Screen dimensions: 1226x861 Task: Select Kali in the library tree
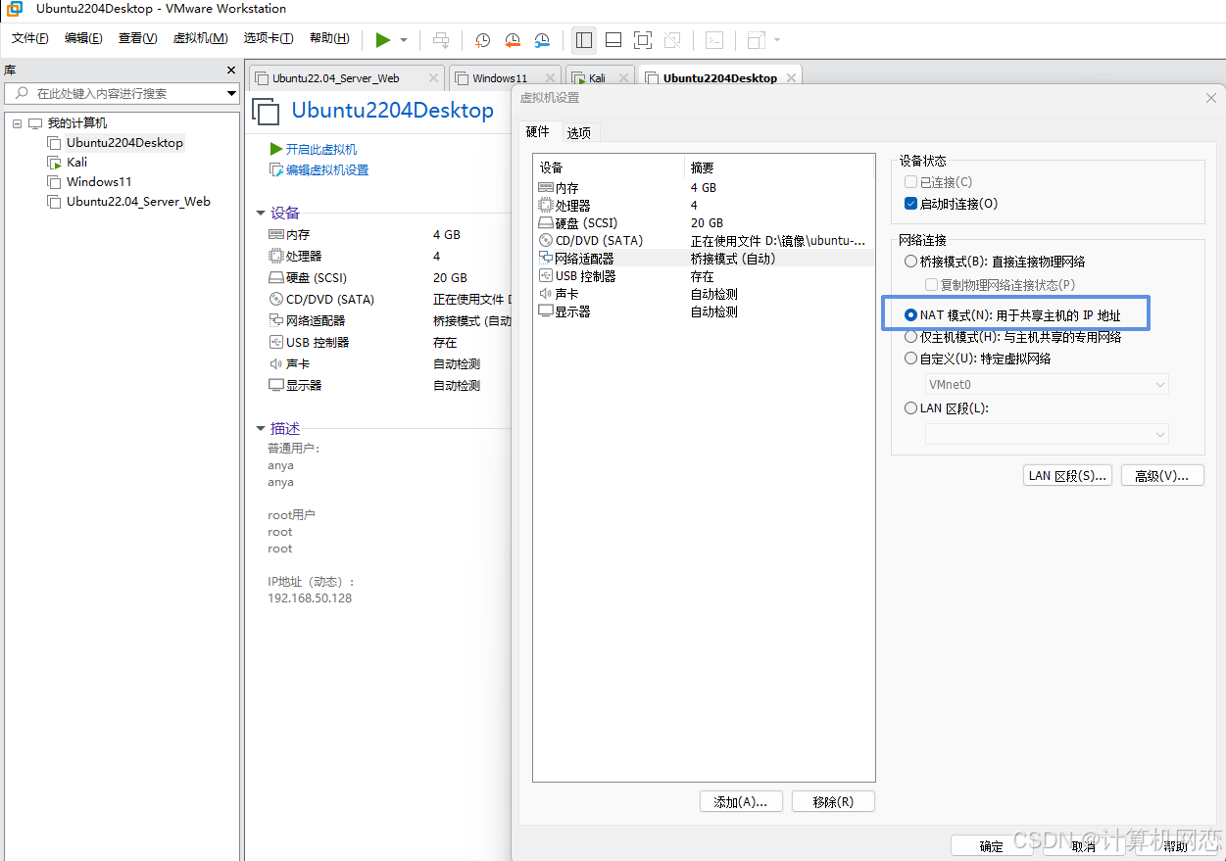77,162
